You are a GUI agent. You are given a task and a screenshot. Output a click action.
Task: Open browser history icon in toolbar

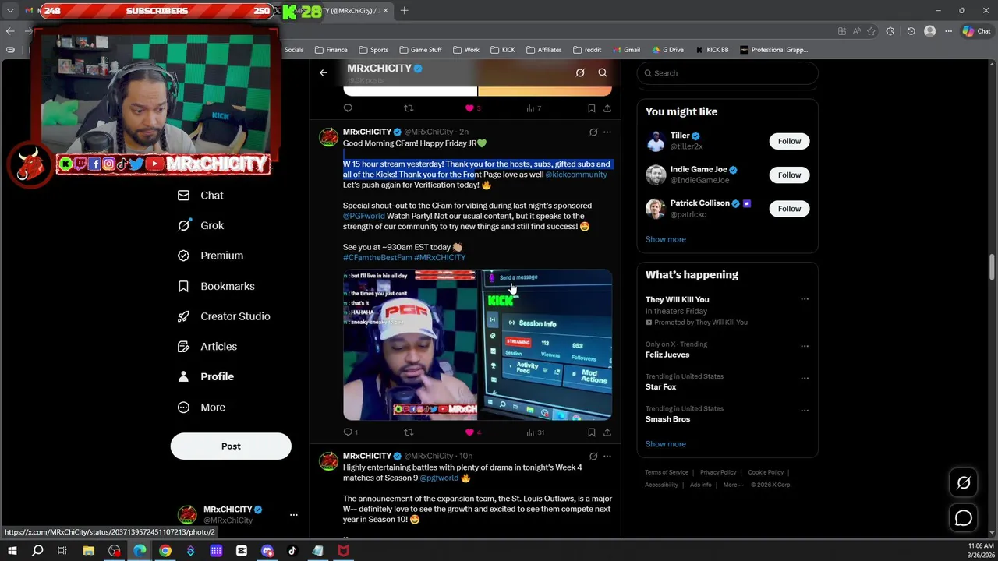(x=911, y=31)
